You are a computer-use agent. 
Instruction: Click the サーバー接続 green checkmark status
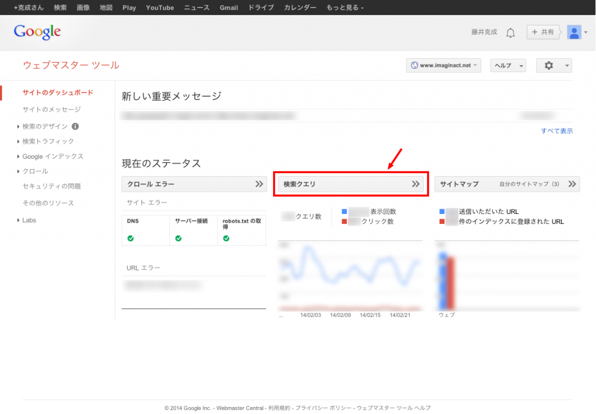[178, 238]
